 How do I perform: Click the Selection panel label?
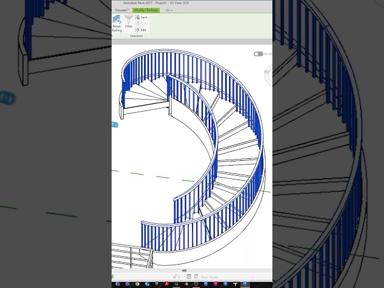click(x=136, y=36)
